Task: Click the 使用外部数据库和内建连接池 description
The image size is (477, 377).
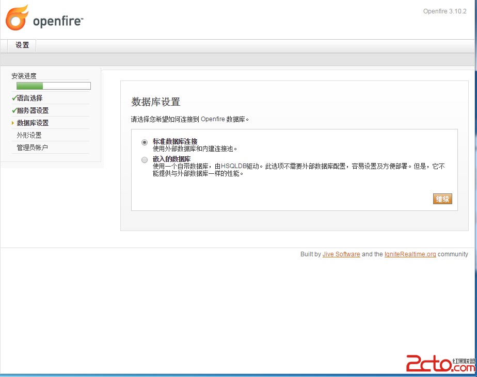Action: pos(195,149)
